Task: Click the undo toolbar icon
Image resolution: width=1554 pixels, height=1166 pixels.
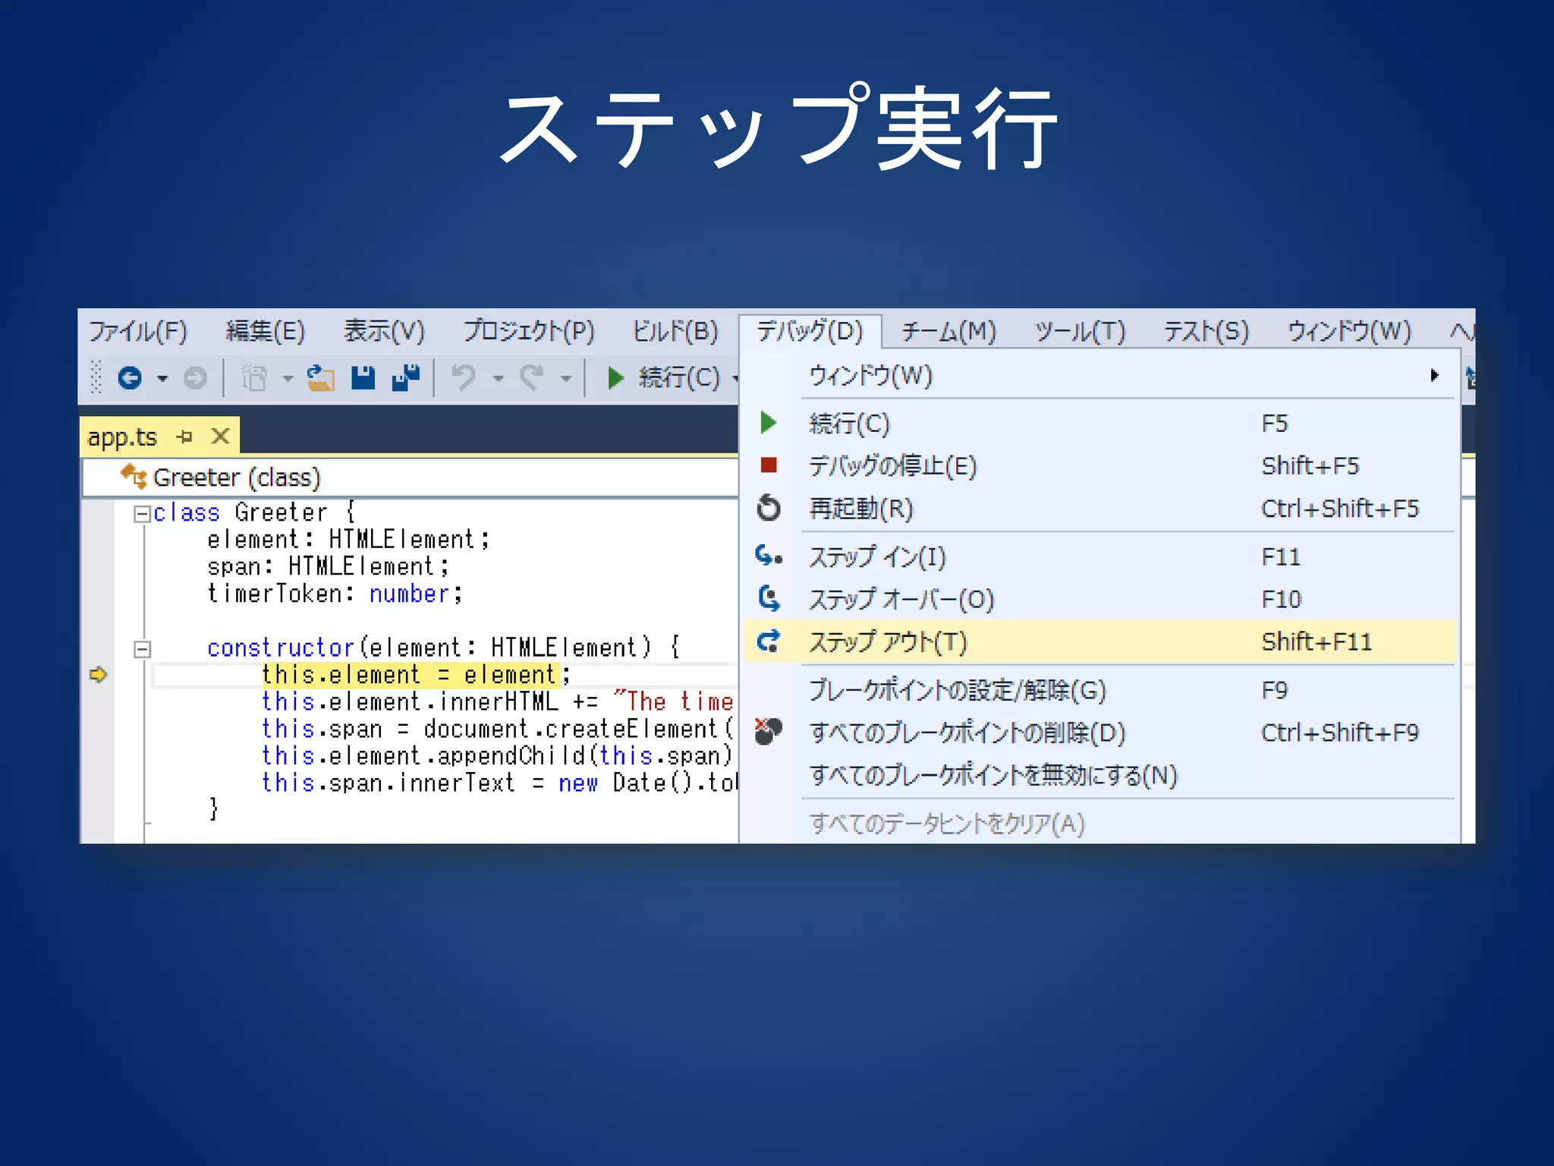Action: click(464, 377)
